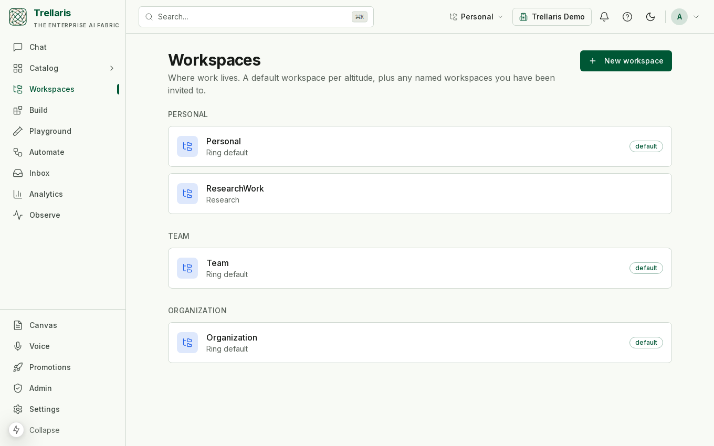The height and width of the screenshot is (446, 714).
Task: Click the Organization workspace card icon
Action: coord(187,343)
